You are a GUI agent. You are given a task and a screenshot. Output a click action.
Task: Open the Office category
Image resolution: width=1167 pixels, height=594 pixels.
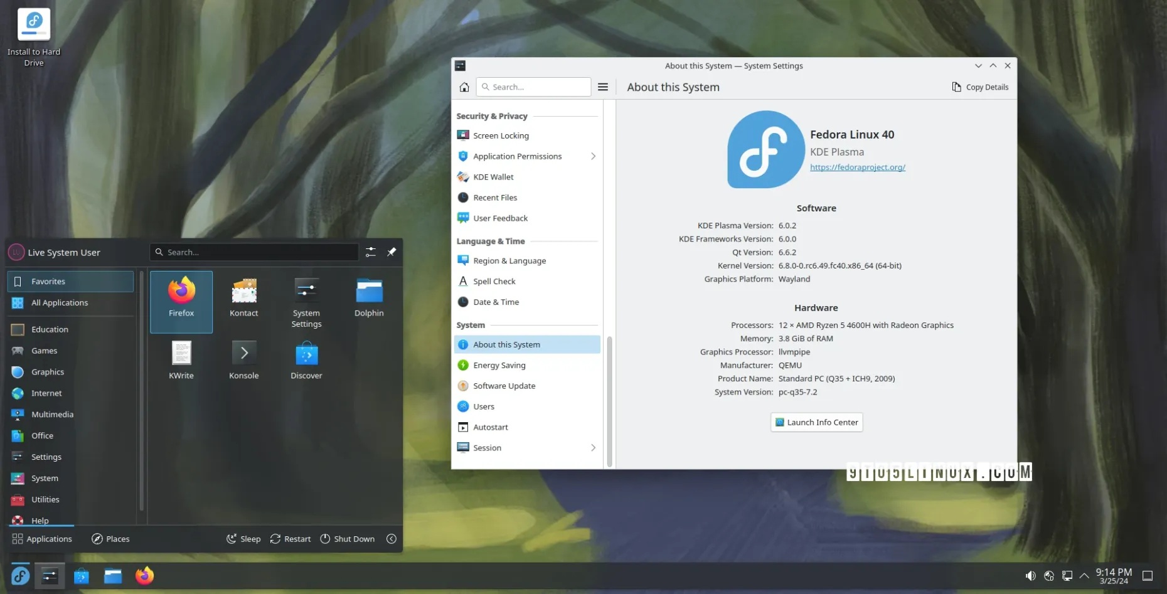(72, 436)
